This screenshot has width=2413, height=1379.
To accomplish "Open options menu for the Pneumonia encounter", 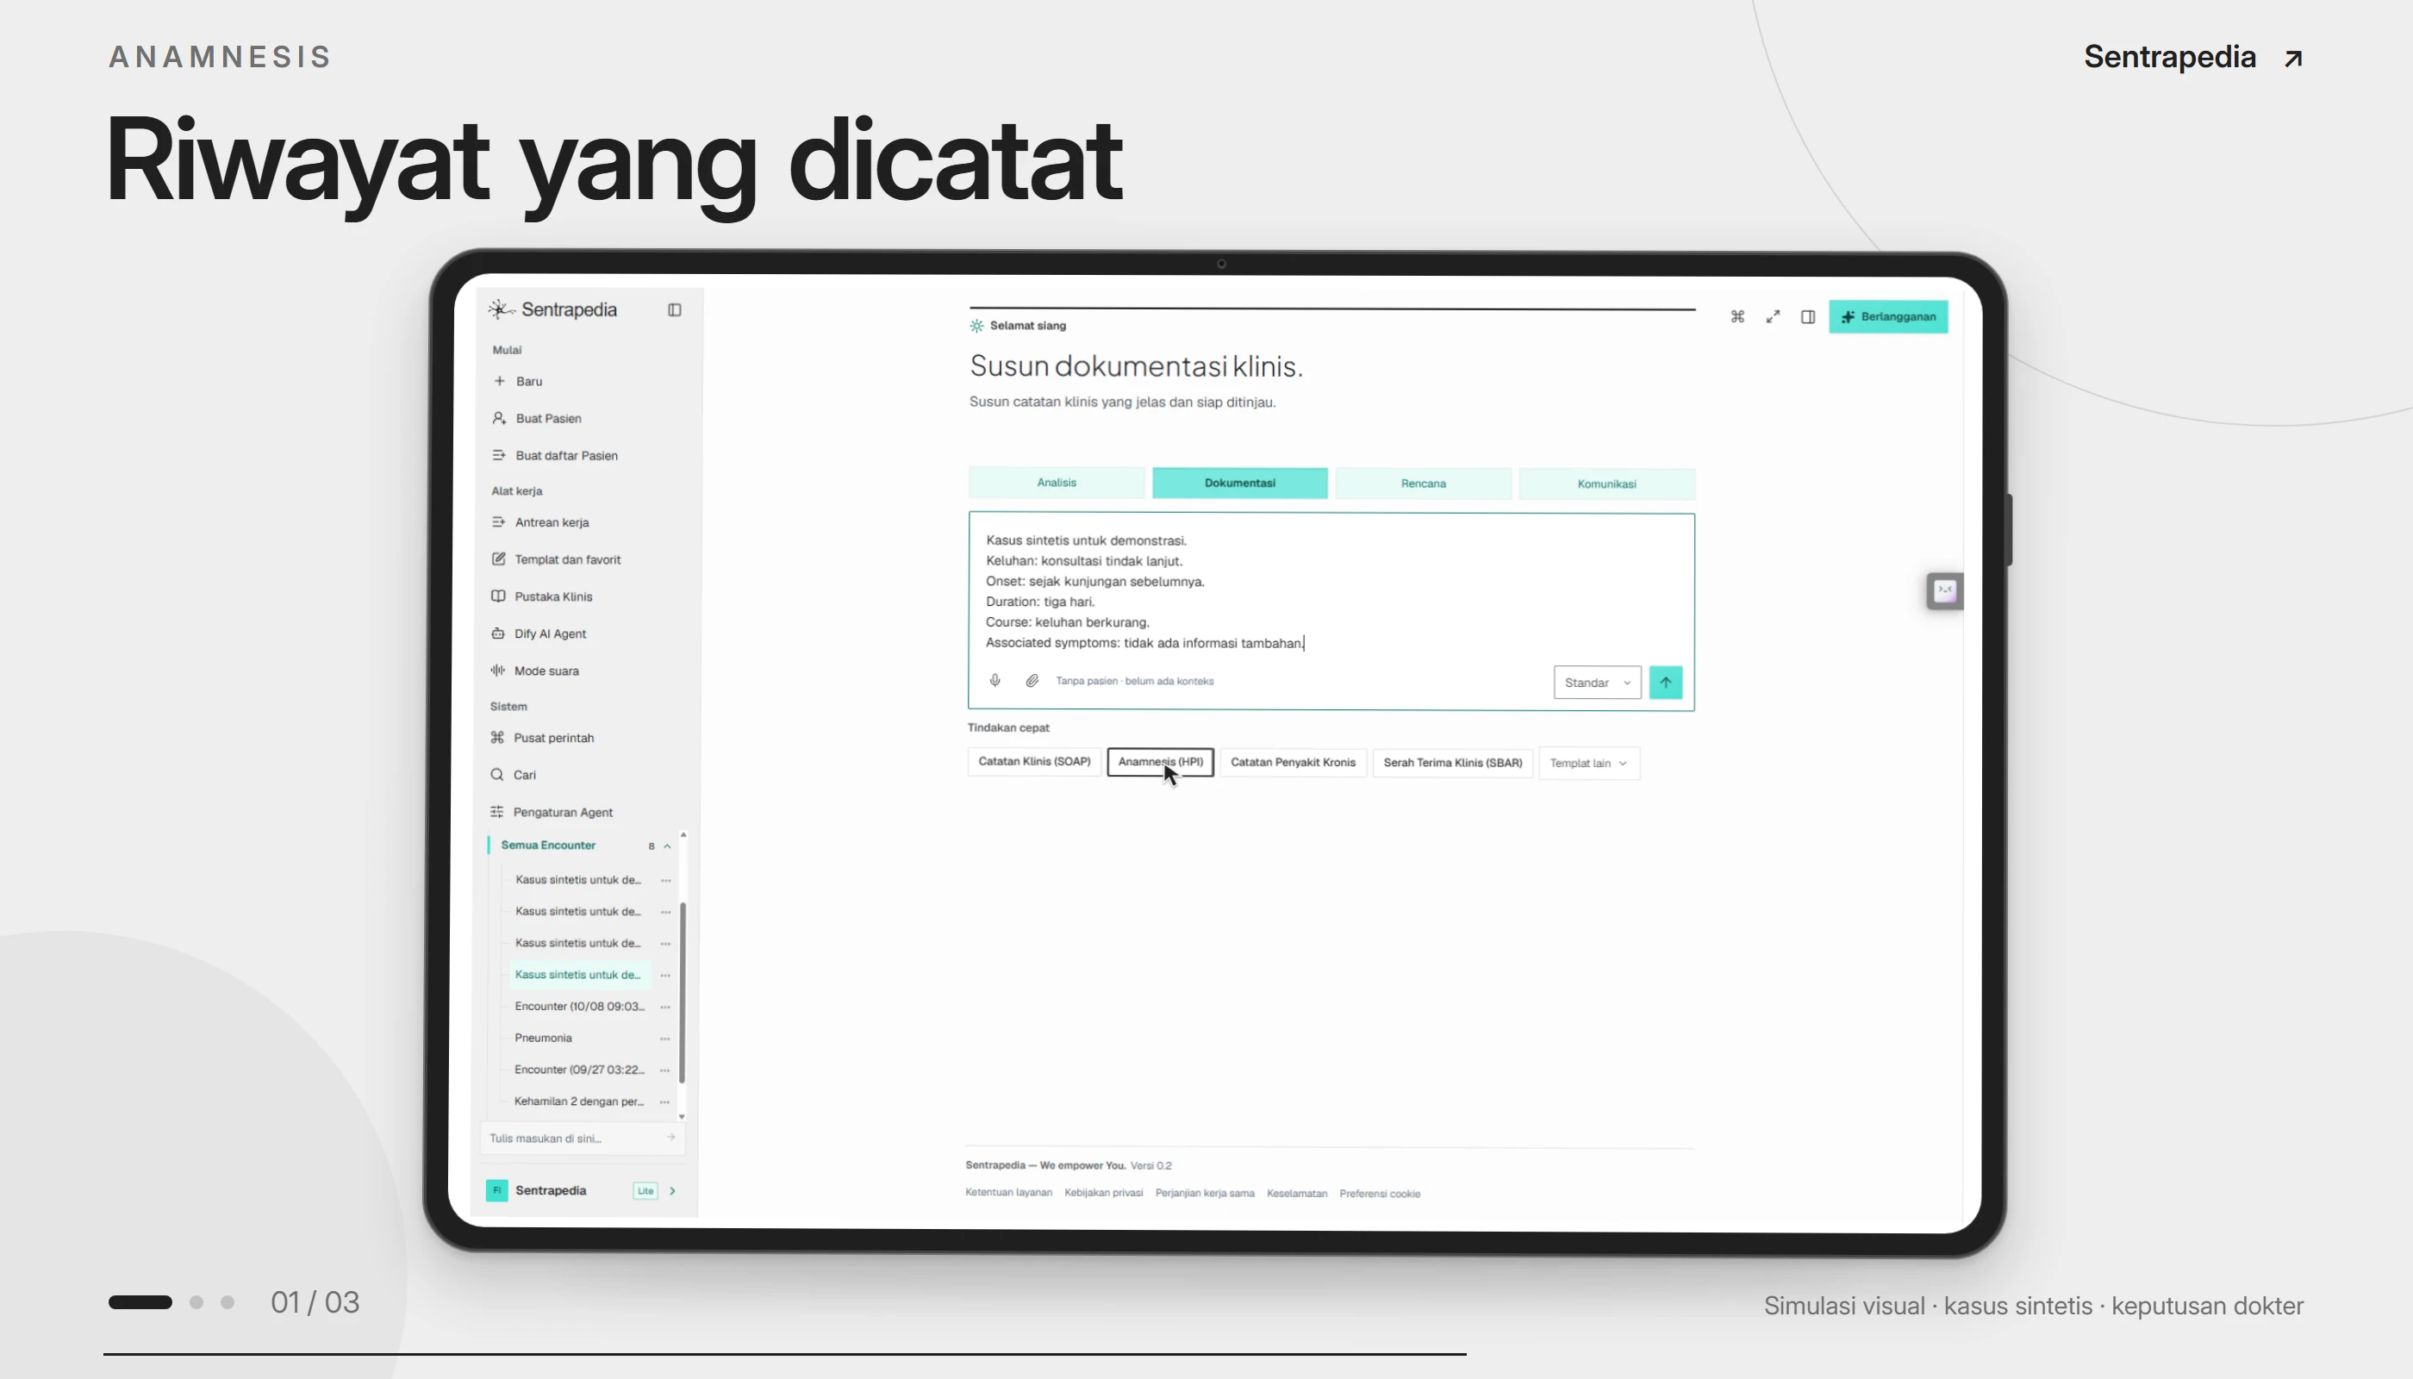I will pyautogui.click(x=664, y=1038).
